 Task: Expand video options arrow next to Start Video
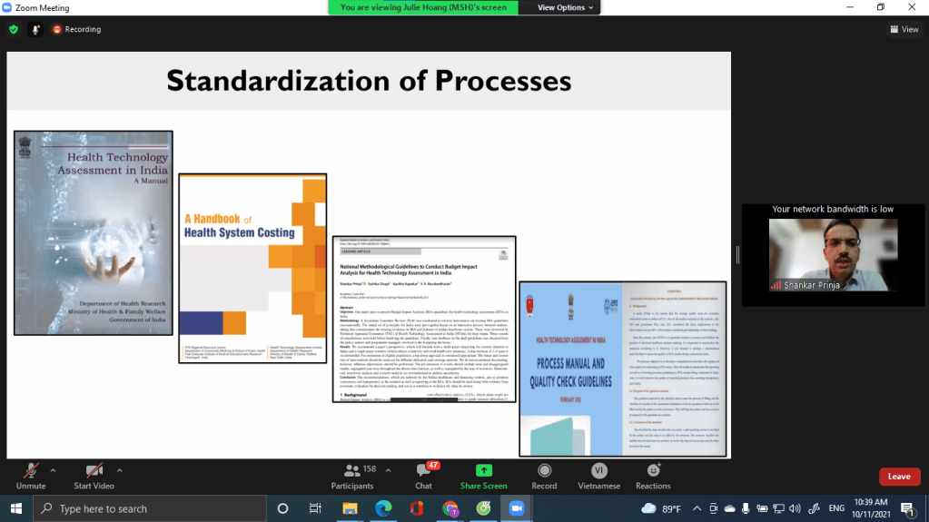pyautogui.click(x=119, y=470)
